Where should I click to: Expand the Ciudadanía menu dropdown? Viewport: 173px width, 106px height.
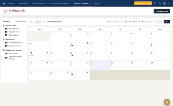point(23,4)
